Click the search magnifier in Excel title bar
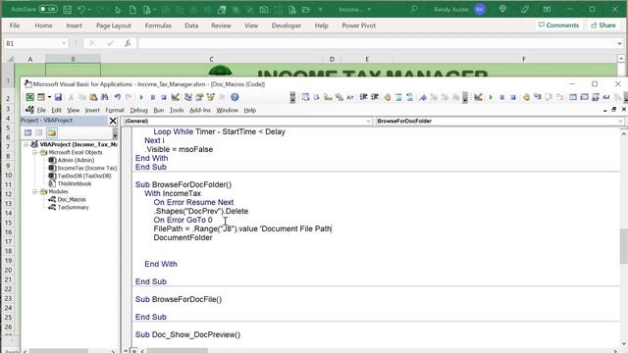Image resolution: width=628 pixels, height=353 pixels. tap(414, 9)
